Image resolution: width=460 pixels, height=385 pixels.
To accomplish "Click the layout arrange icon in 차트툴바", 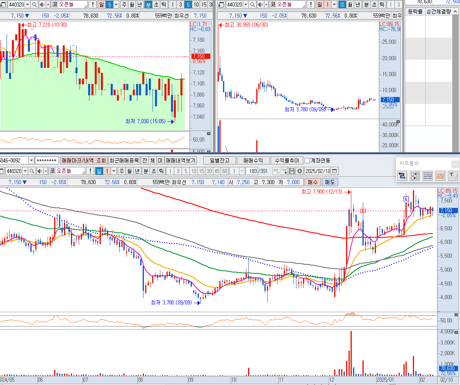I will tap(415, 176).
